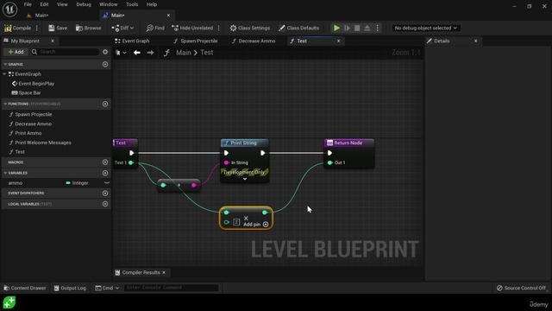Collapse the Graphs section
Image resolution: width=552 pixels, height=311 pixels.
[x=5, y=64]
